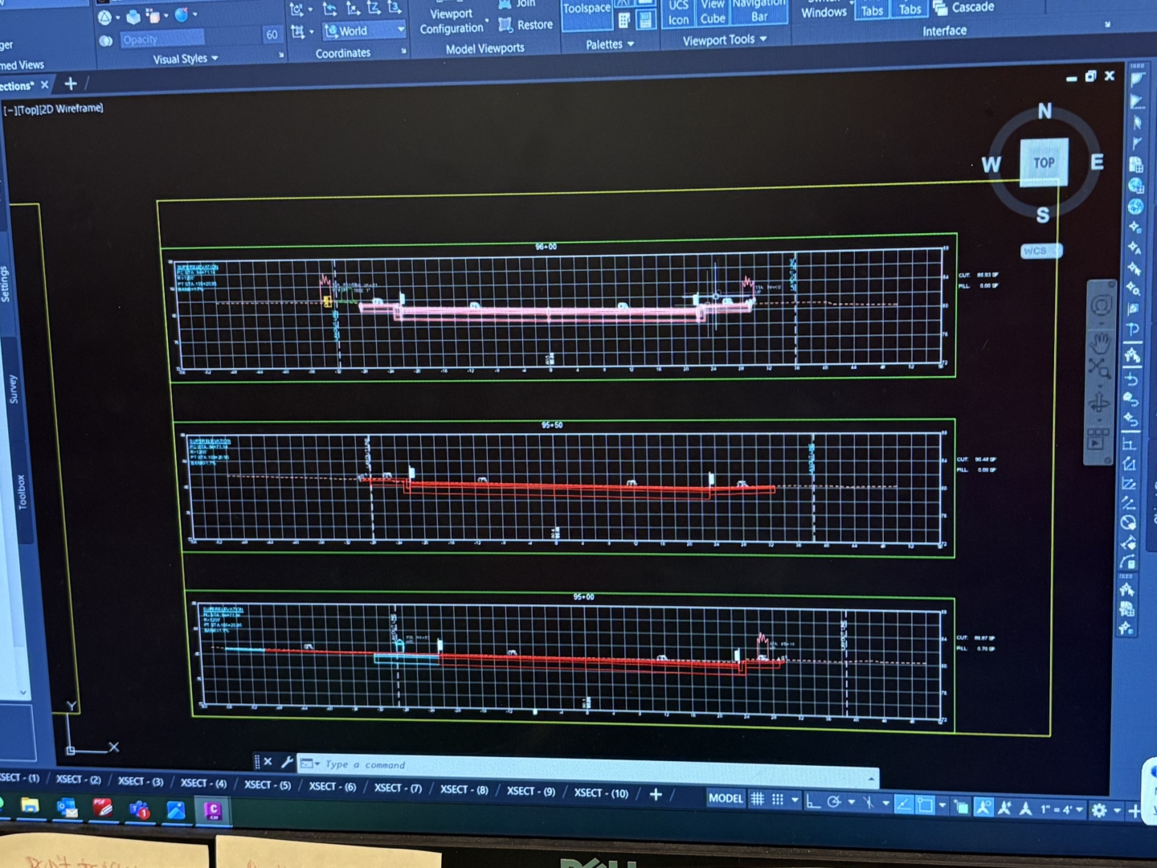Click the TOP face of the ViewCube
This screenshot has width=1157, height=868.
pyautogui.click(x=1044, y=163)
